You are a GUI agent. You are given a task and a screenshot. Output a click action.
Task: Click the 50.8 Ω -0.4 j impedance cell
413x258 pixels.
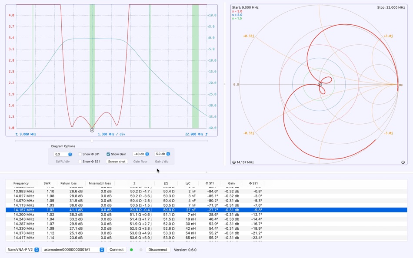[x=141, y=210]
